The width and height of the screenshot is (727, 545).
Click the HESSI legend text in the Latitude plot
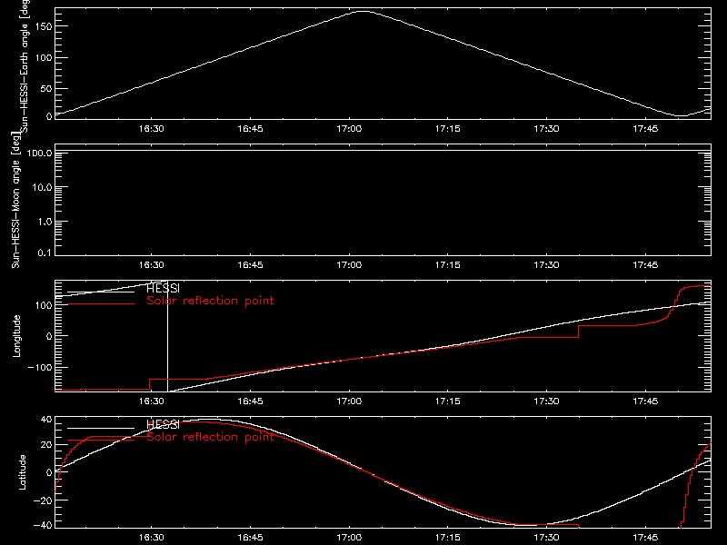click(163, 424)
